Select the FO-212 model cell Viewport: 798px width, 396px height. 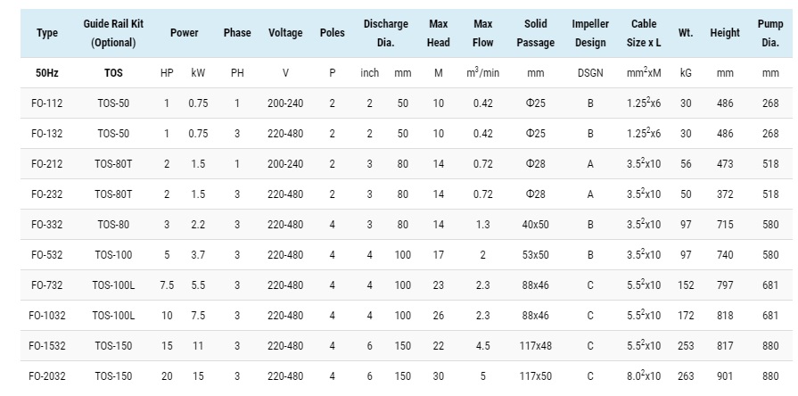tap(46, 164)
